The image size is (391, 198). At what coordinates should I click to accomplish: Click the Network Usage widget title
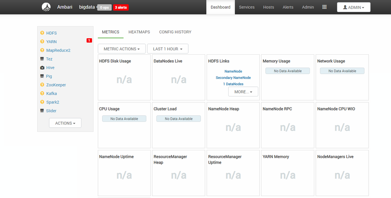coord(331,61)
